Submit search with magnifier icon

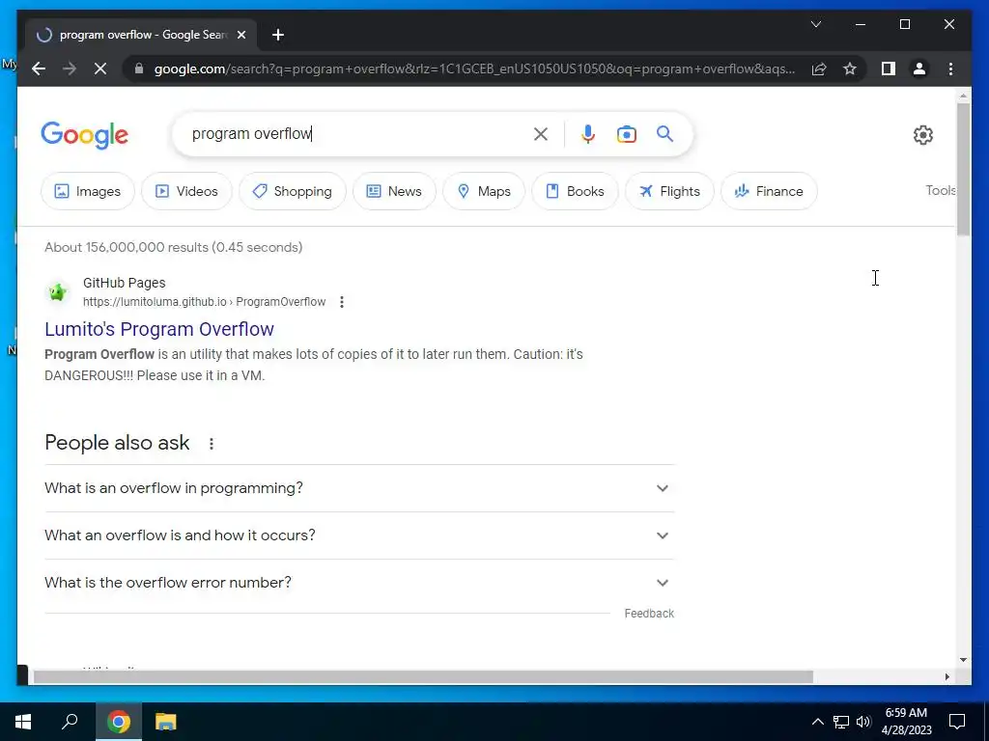tap(664, 133)
